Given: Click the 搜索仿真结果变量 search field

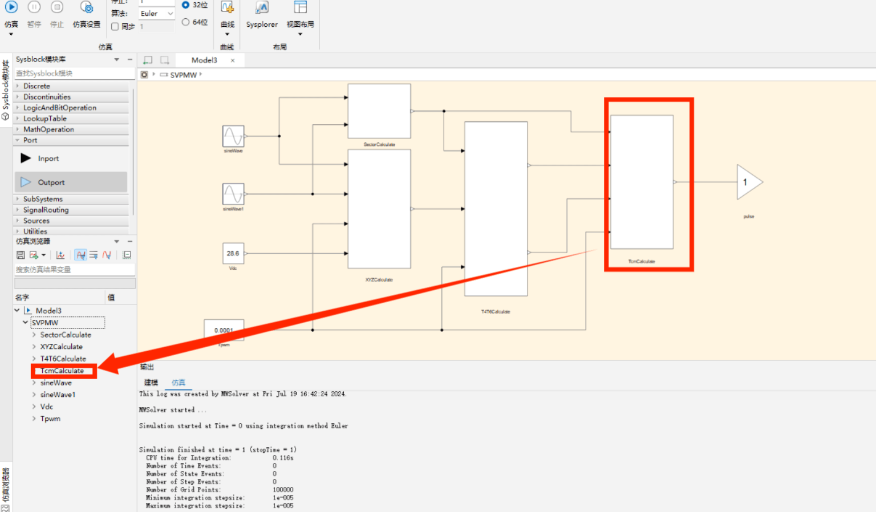Looking at the screenshot, I should coord(74,270).
